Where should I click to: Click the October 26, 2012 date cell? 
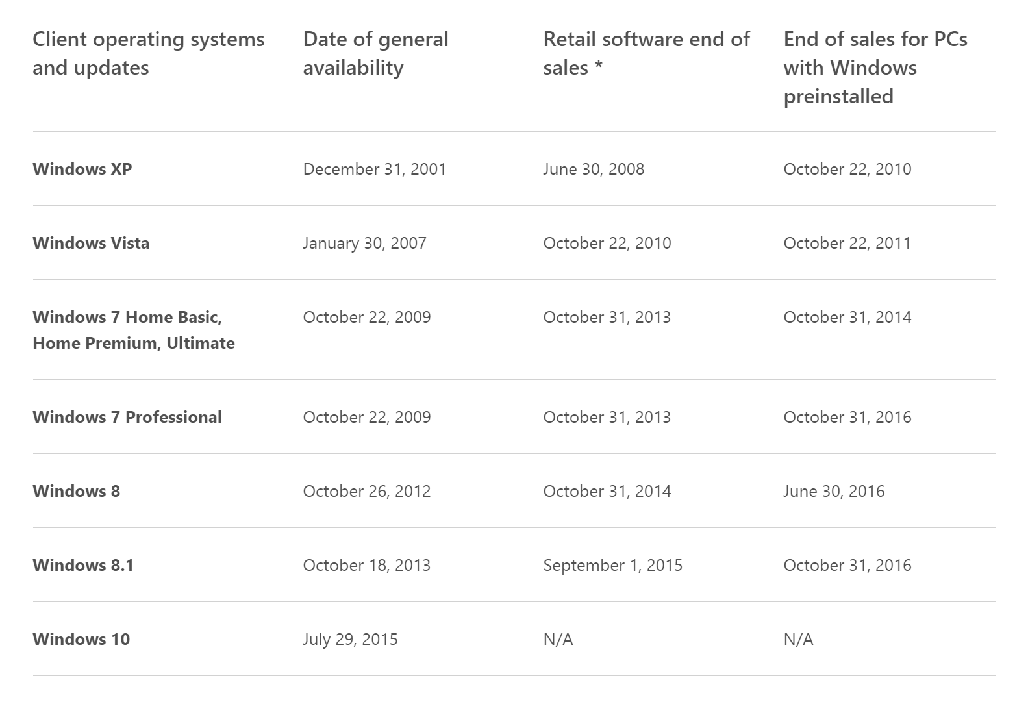(367, 491)
